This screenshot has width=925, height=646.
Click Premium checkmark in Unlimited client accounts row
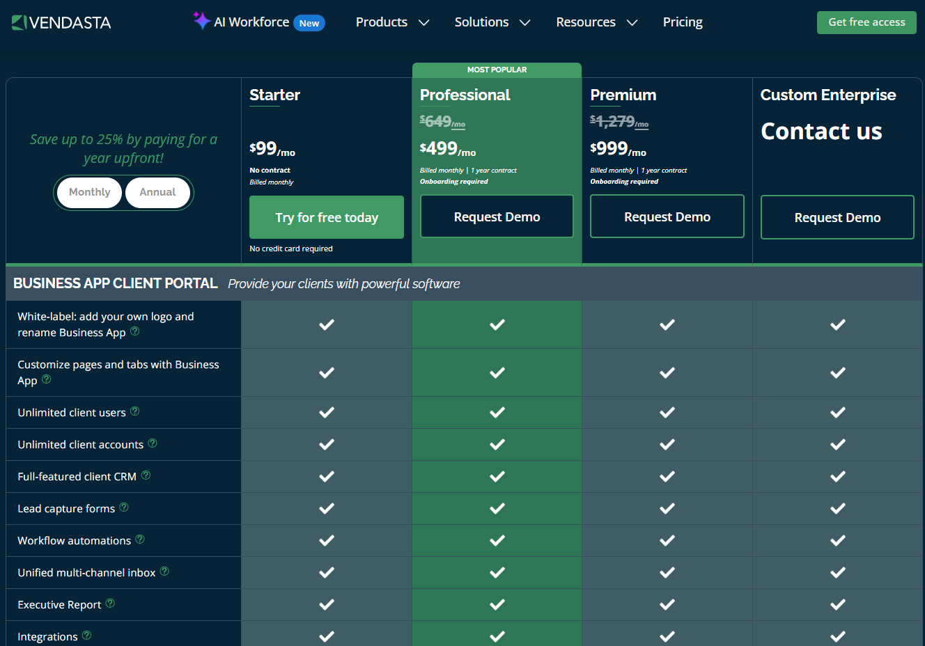point(667,444)
